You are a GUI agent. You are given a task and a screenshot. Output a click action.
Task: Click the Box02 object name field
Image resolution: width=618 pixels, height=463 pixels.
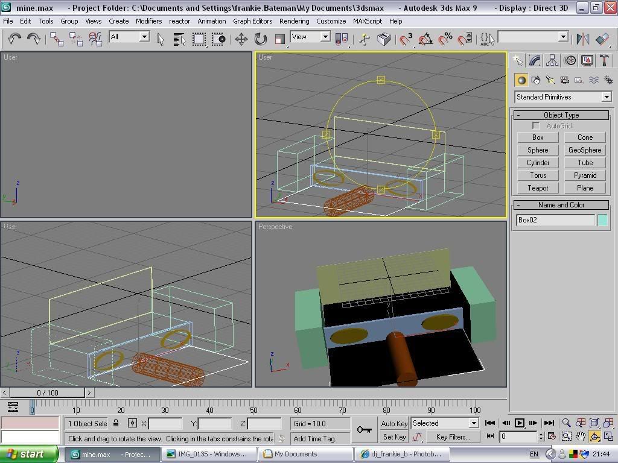pyautogui.click(x=555, y=220)
